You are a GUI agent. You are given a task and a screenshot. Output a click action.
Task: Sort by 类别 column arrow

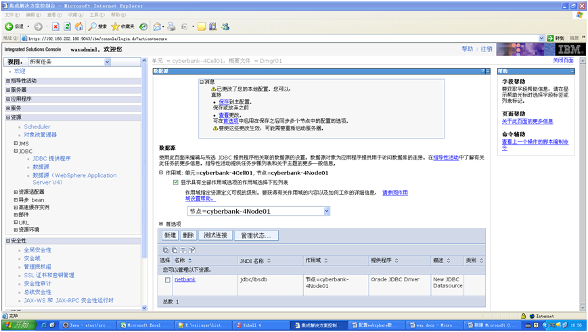(x=481, y=260)
